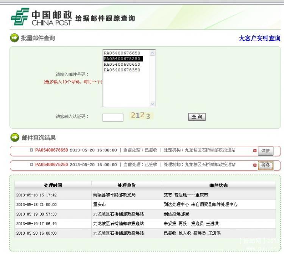Click 给据邮件跟踪查询 page title
This screenshot has width=284, height=254.
point(105,18)
